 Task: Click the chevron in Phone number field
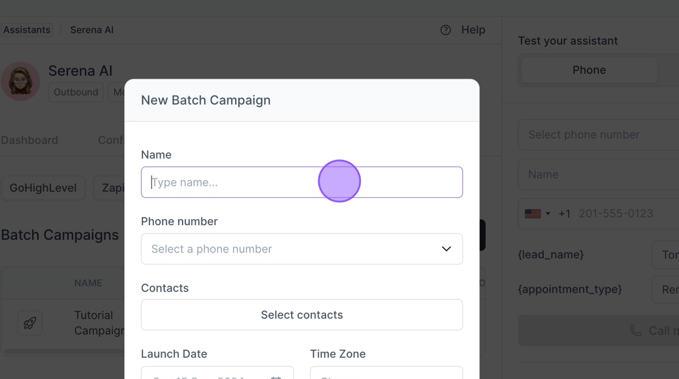pyautogui.click(x=446, y=249)
